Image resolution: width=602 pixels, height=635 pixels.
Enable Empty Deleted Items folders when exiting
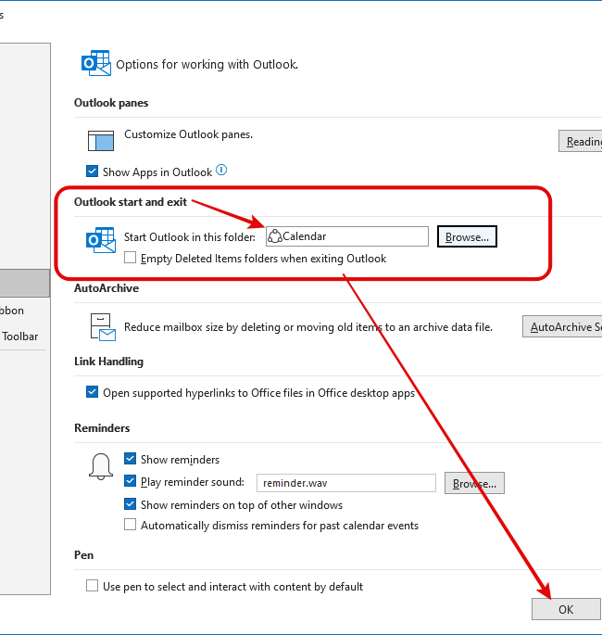(x=130, y=258)
